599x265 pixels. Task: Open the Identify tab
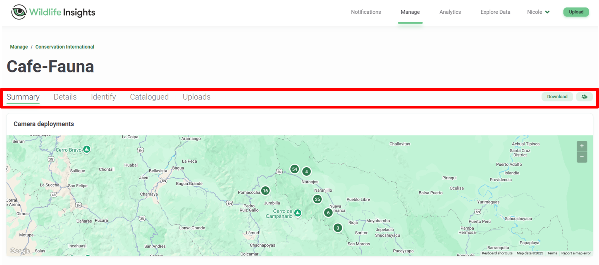(x=103, y=97)
